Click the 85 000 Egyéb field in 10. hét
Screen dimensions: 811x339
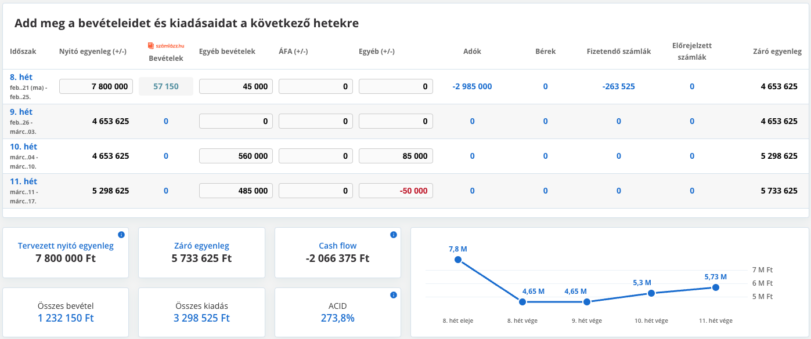coord(396,156)
